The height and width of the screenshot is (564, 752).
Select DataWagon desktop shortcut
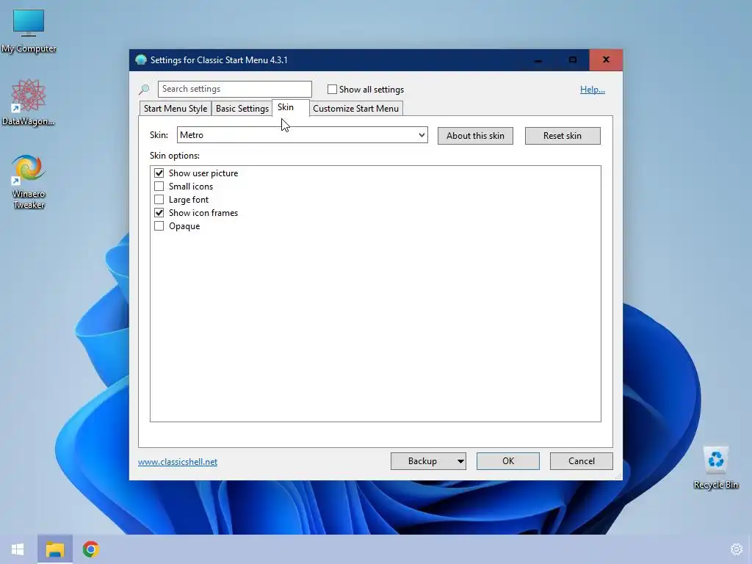point(29,103)
